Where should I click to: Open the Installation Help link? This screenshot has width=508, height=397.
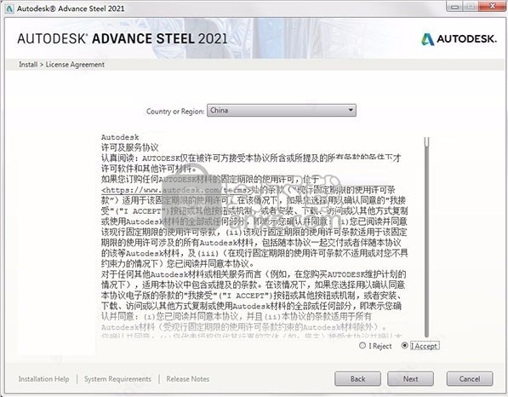(x=43, y=379)
